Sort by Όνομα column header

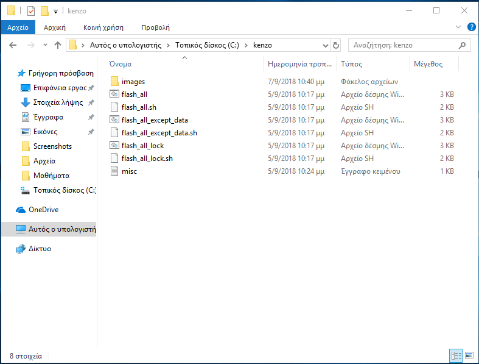click(x=121, y=64)
